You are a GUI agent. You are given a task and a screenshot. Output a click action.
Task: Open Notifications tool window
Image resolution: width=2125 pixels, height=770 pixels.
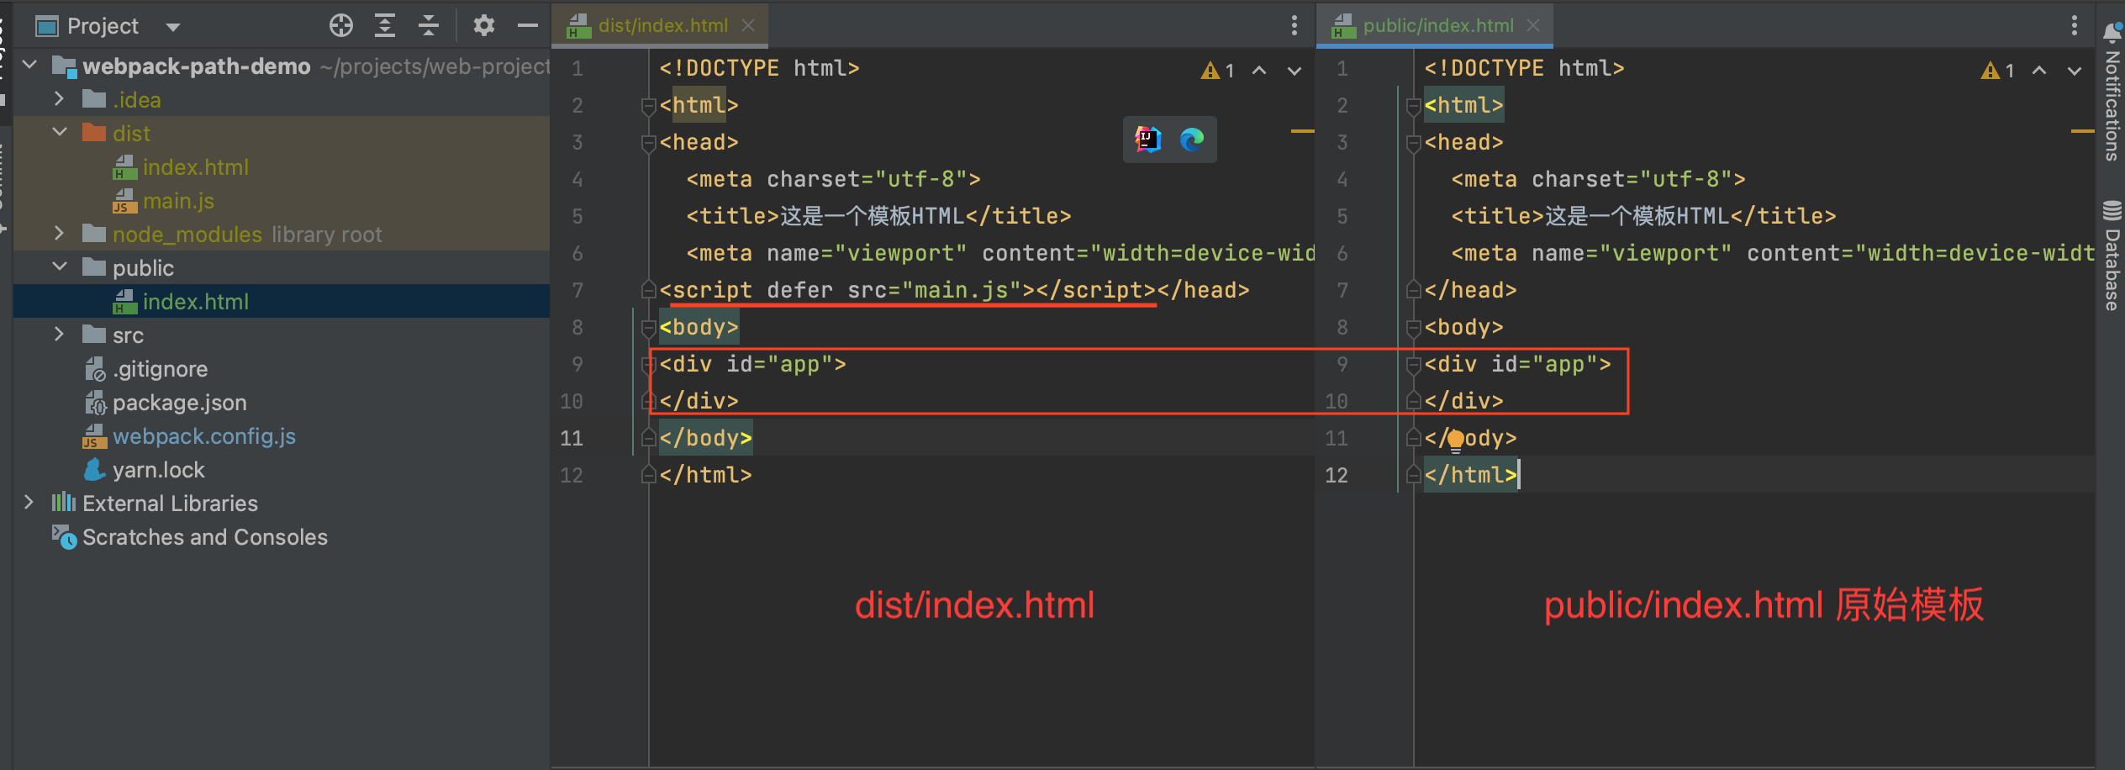coord(2112,92)
